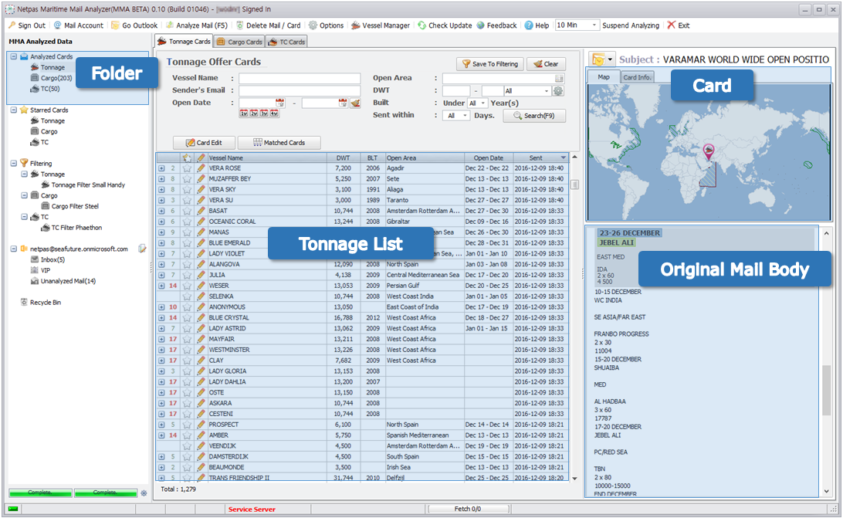The width and height of the screenshot is (843, 518).
Task: Open the Recycle Bin in sidebar
Action: point(45,303)
